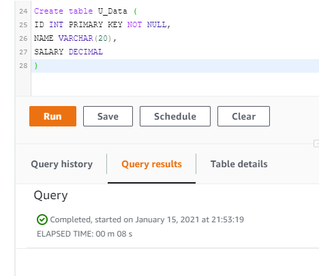Click line number 25 in the gutter
This screenshot has width=319, height=276.
pyautogui.click(x=23, y=25)
